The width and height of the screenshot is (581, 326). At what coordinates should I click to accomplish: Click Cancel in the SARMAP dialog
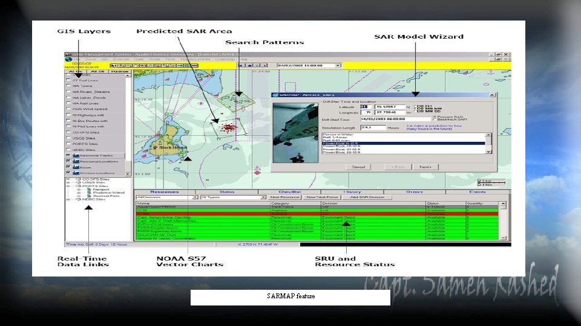coord(358,167)
